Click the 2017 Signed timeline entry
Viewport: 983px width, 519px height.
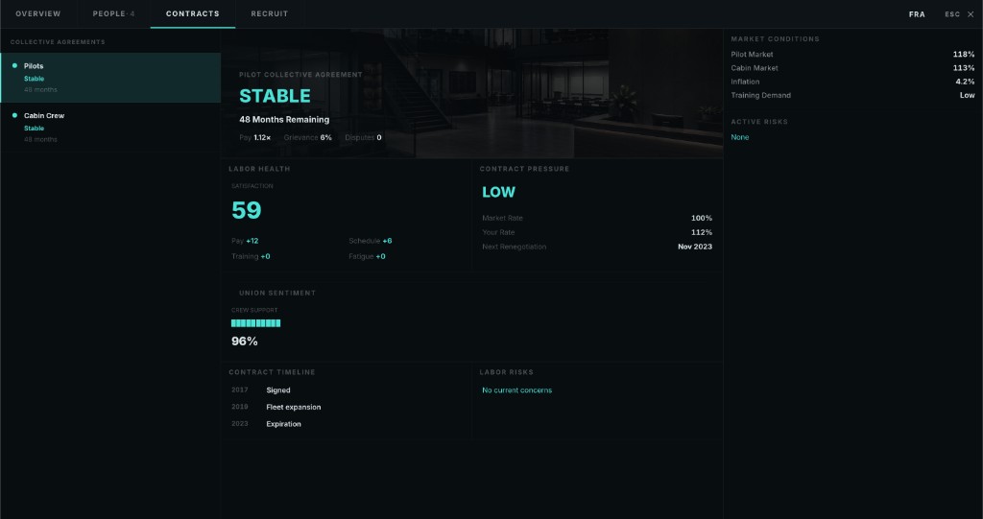261,389
